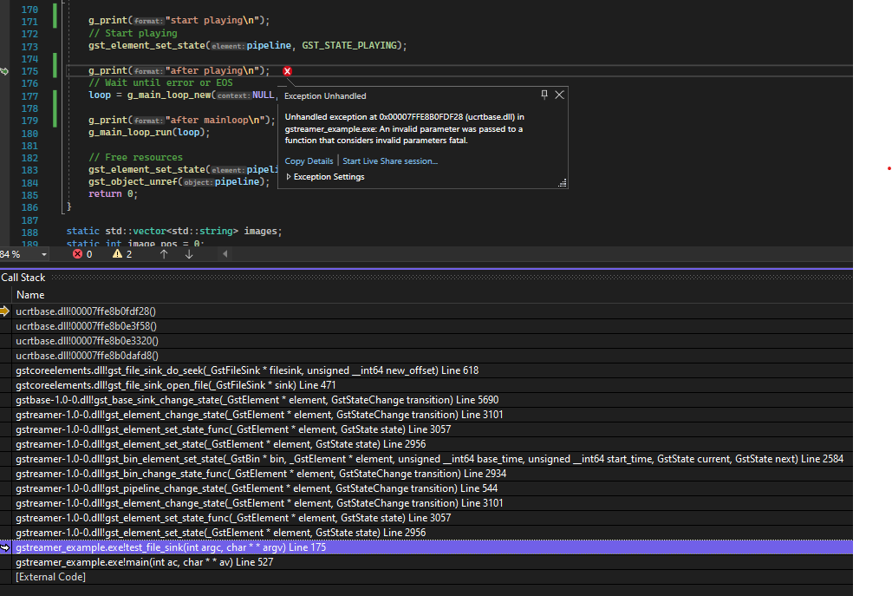Click the horizontal scroll left arrow in editor
The image size is (892, 596).
(225, 254)
